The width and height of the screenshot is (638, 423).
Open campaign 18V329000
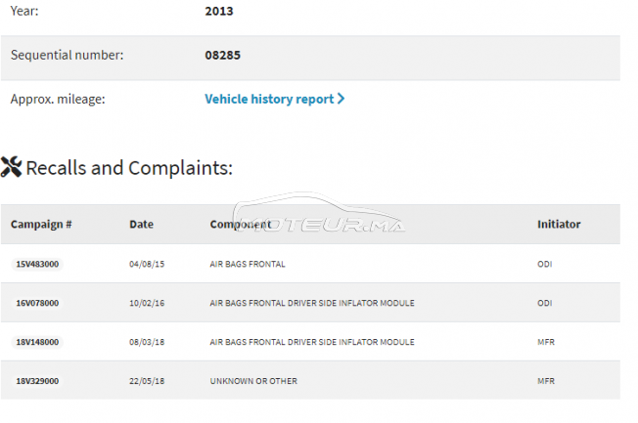[37, 380]
